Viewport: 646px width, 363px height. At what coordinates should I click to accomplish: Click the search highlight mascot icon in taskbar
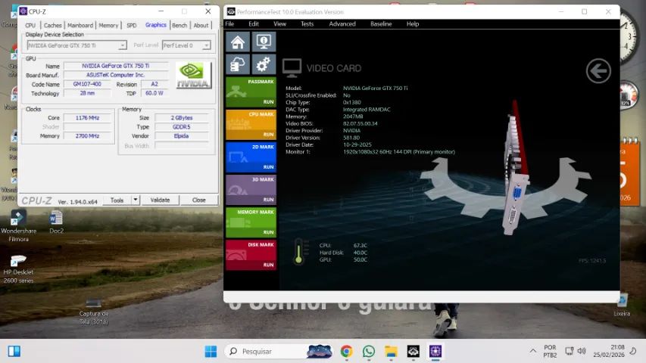point(320,352)
